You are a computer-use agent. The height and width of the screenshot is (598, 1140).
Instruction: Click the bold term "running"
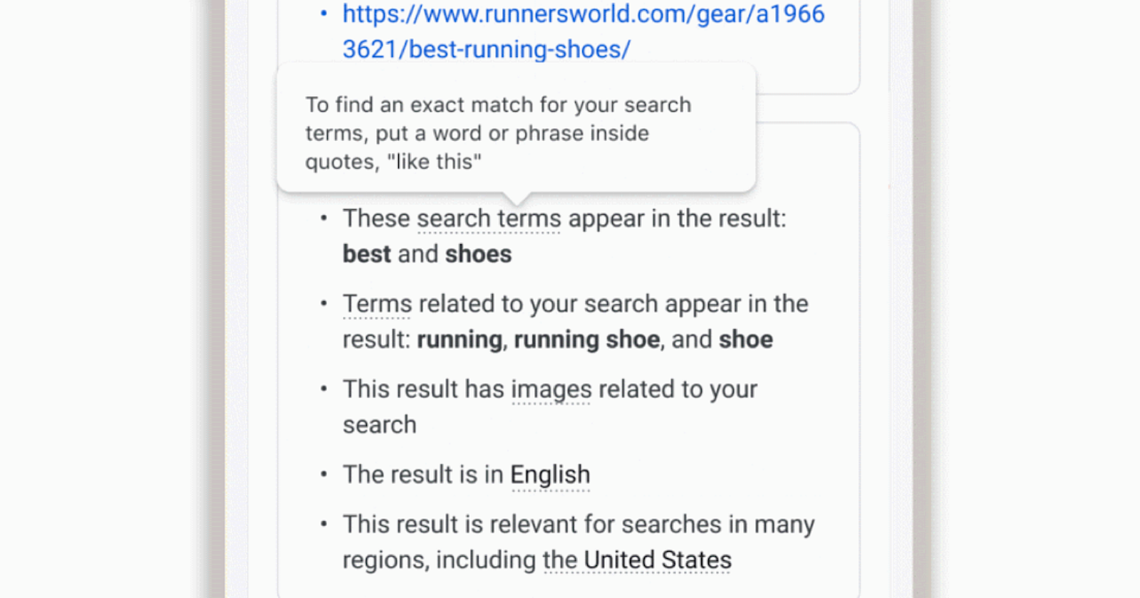pyautogui.click(x=458, y=340)
